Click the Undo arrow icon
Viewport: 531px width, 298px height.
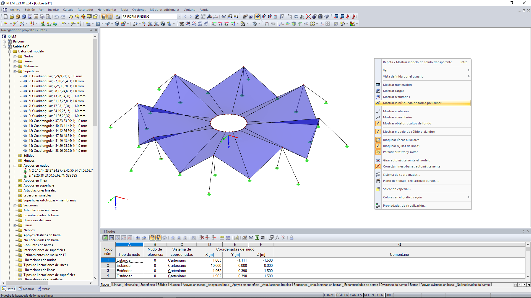pos(56,17)
